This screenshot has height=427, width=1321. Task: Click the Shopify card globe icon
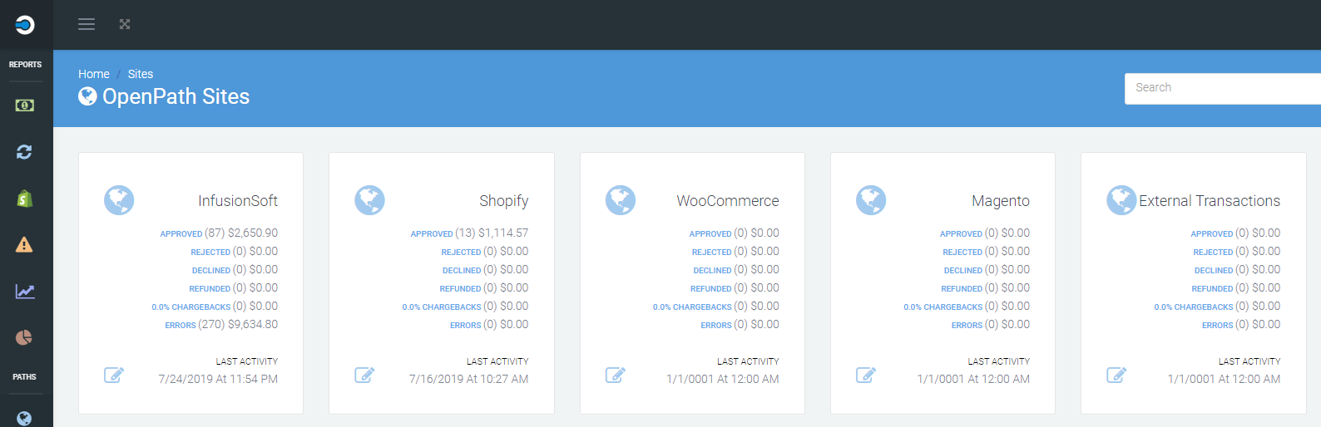tap(369, 200)
